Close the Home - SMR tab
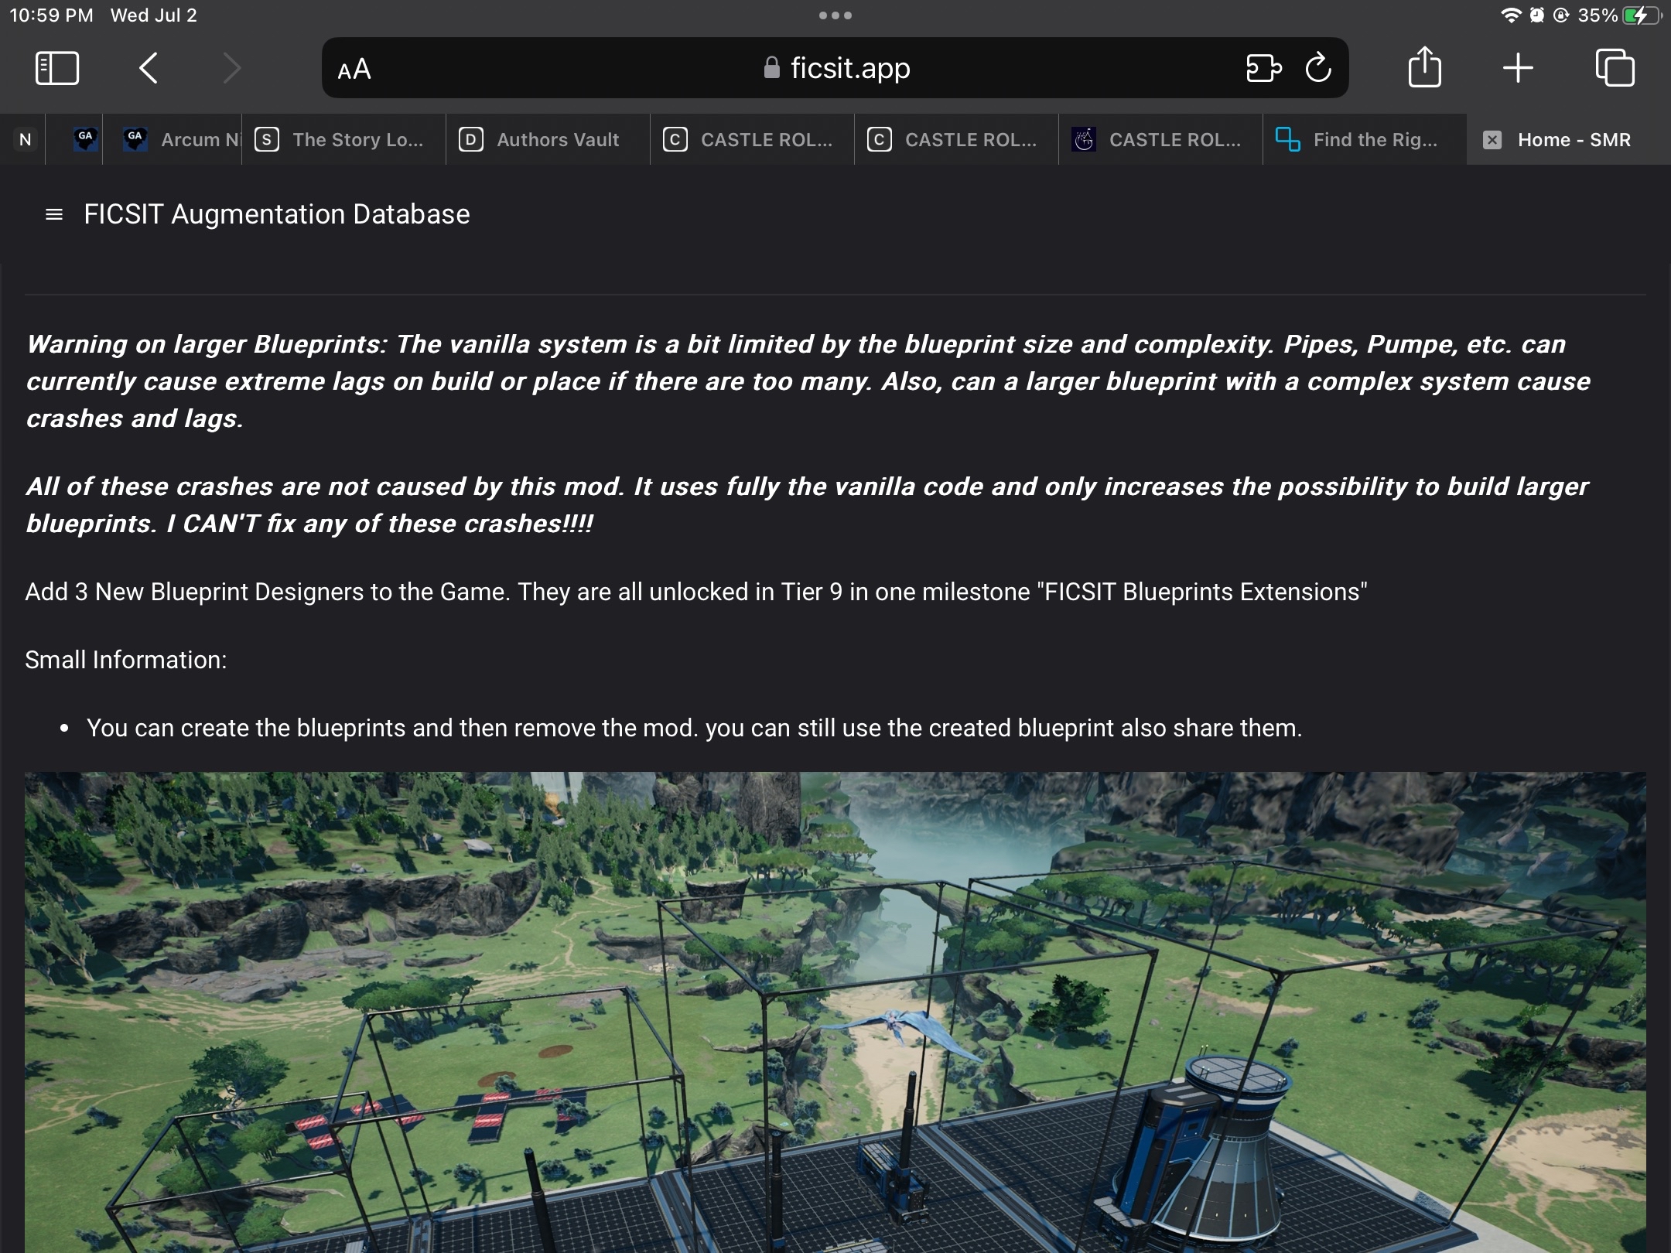1671x1253 pixels. click(1492, 140)
